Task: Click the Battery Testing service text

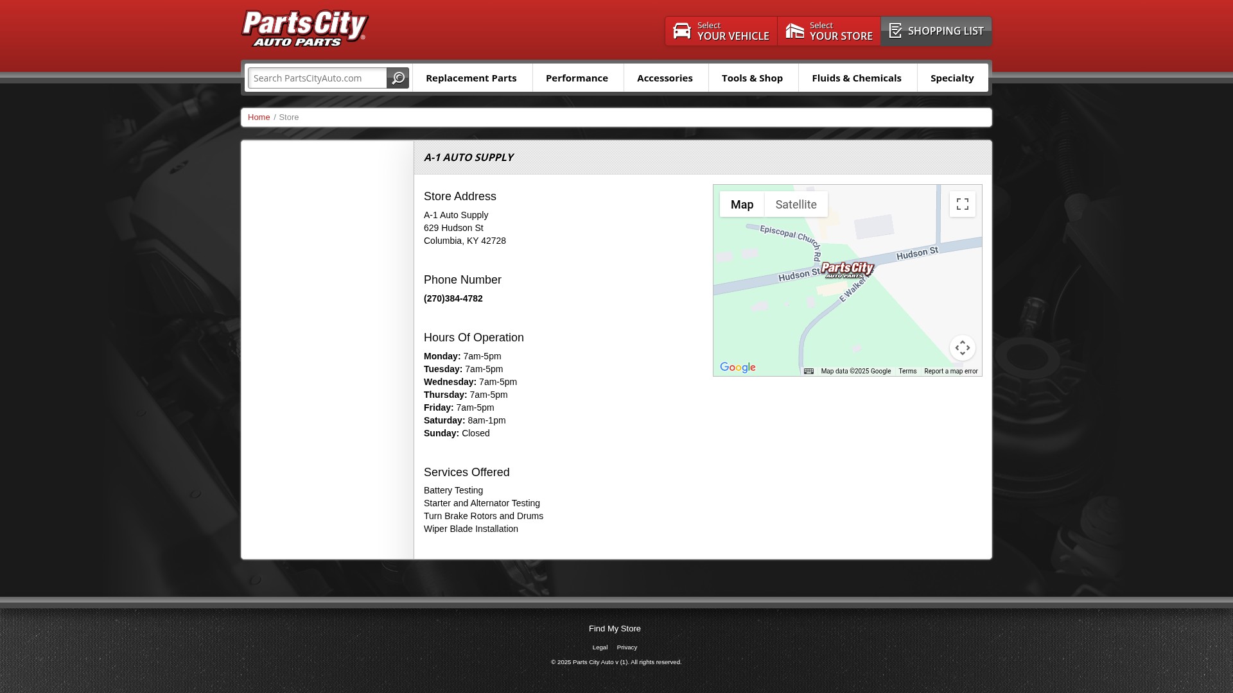Action: (453, 490)
